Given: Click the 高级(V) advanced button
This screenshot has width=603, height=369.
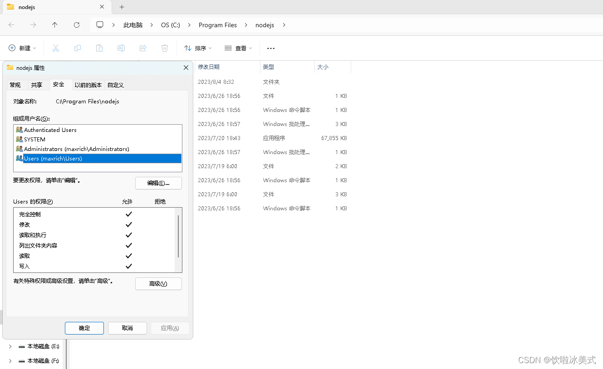Looking at the screenshot, I should pos(158,284).
